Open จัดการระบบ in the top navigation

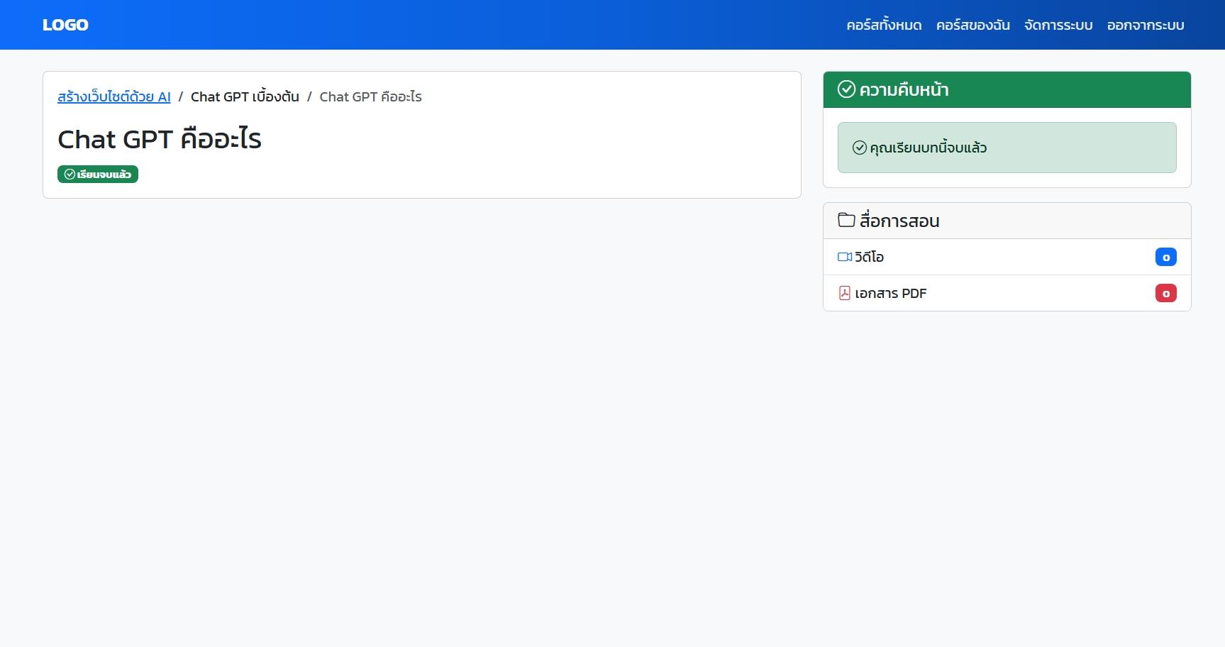click(1058, 25)
